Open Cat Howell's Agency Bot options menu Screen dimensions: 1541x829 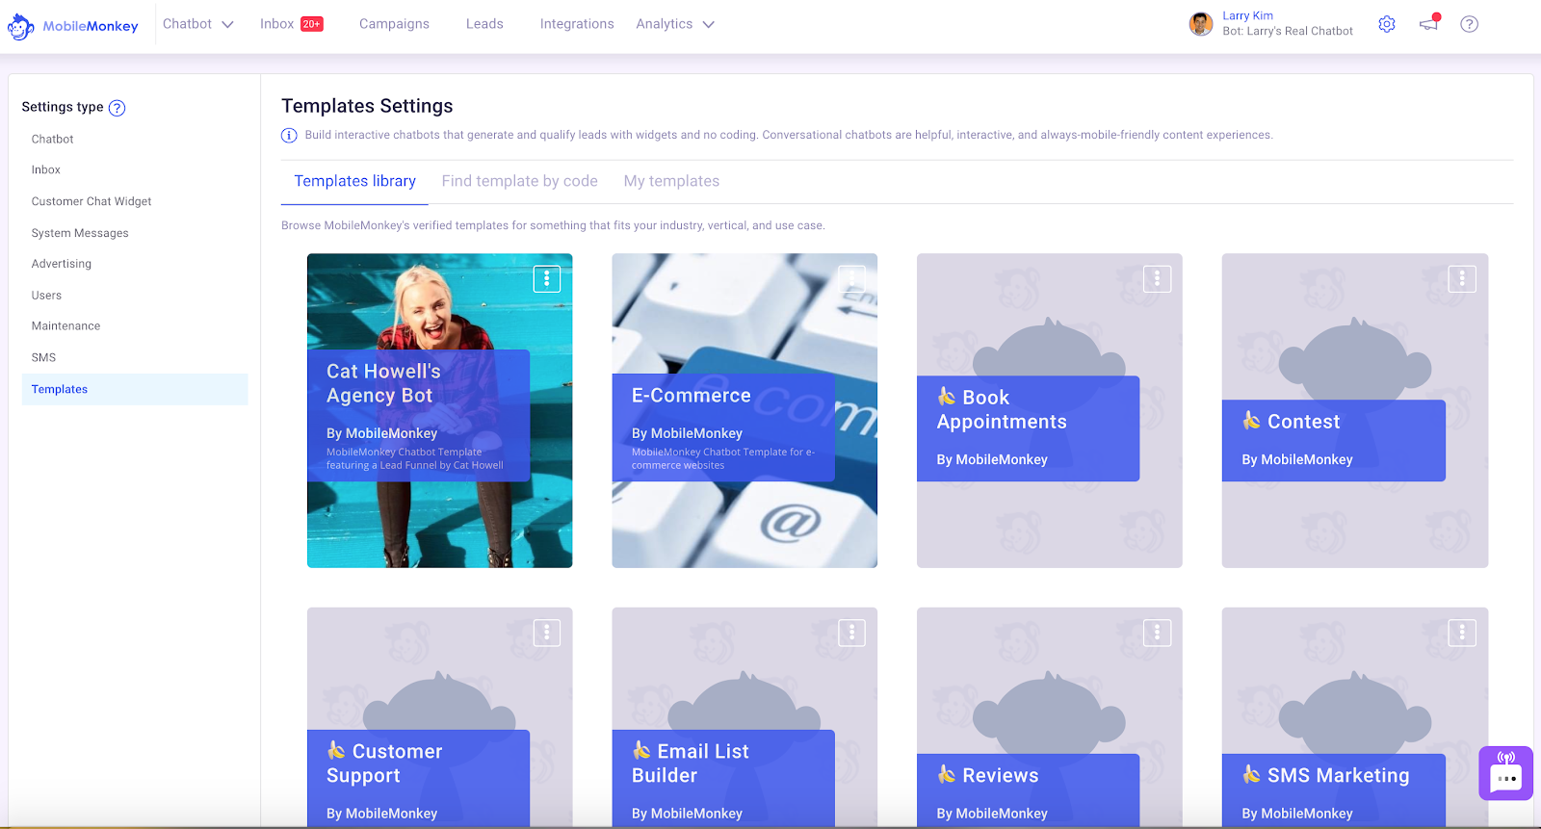pyautogui.click(x=547, y=279)
